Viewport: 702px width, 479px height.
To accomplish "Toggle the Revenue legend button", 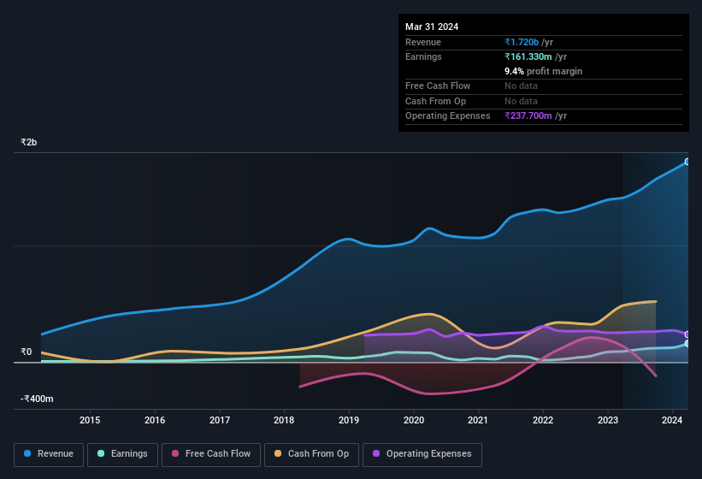I will tap(49, 454).
